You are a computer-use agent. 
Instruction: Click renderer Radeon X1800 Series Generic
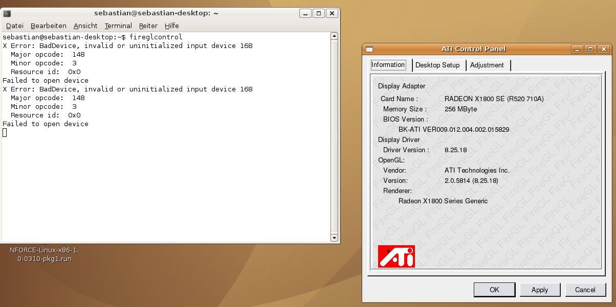(443, 201)
